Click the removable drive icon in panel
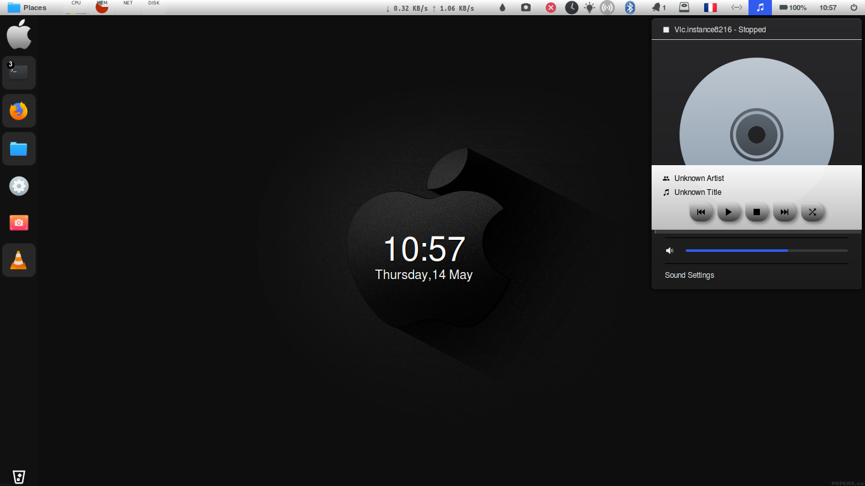This screenshot has height=486, width=865. 684,8
